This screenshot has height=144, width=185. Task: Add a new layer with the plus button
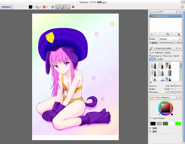152,34
